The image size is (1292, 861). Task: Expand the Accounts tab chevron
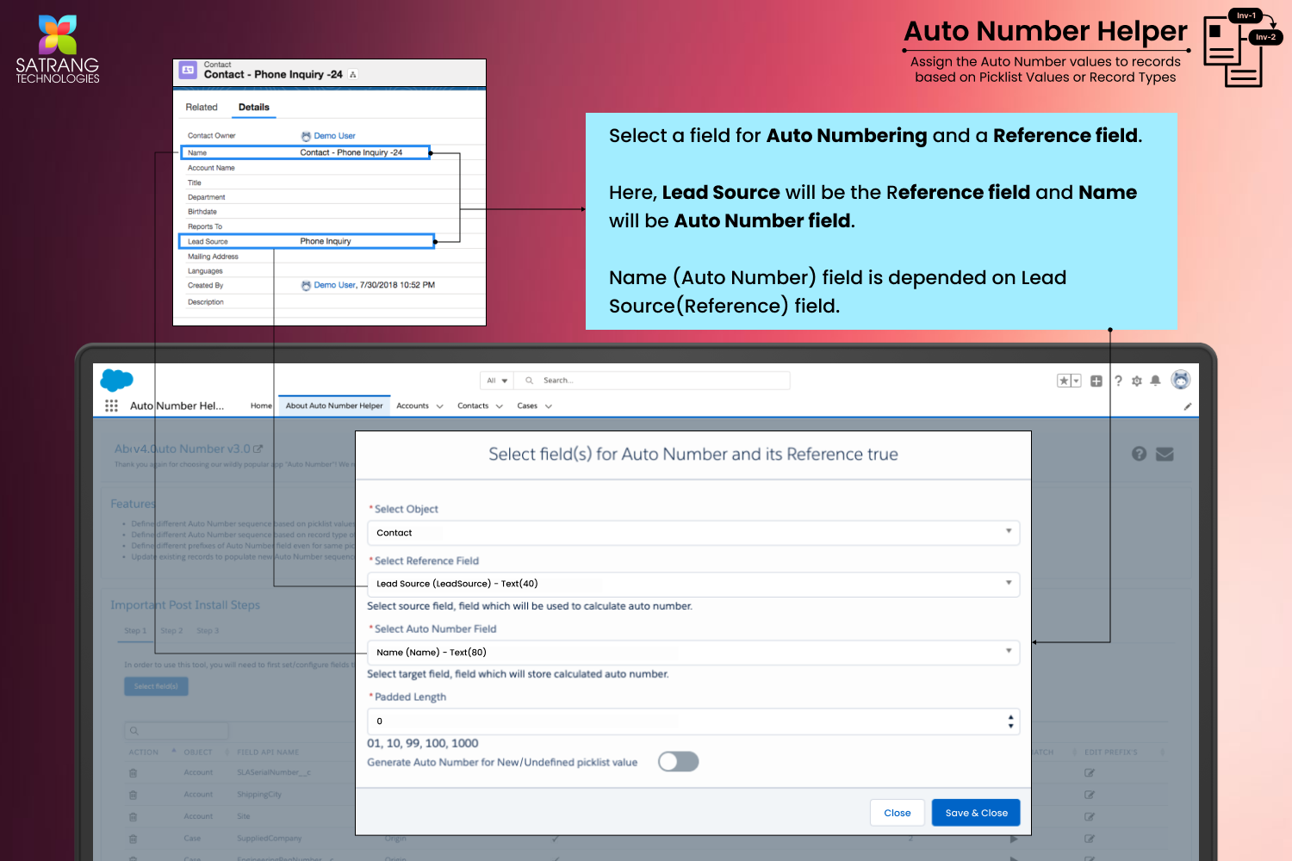440,406
